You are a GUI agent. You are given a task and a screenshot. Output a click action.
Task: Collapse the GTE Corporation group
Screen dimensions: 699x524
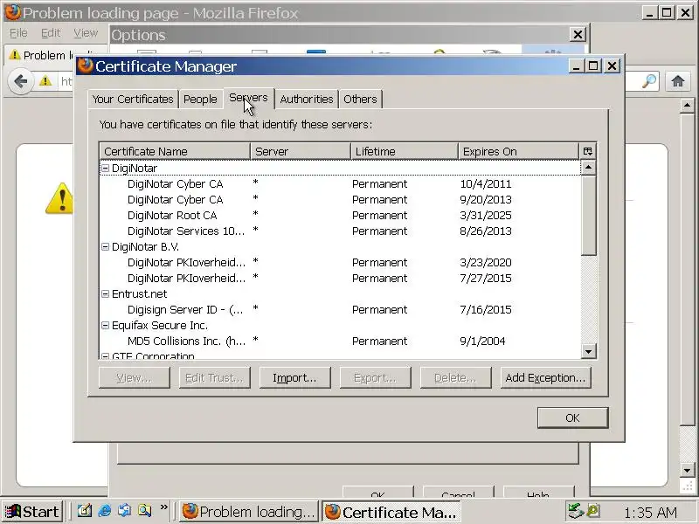105,356
